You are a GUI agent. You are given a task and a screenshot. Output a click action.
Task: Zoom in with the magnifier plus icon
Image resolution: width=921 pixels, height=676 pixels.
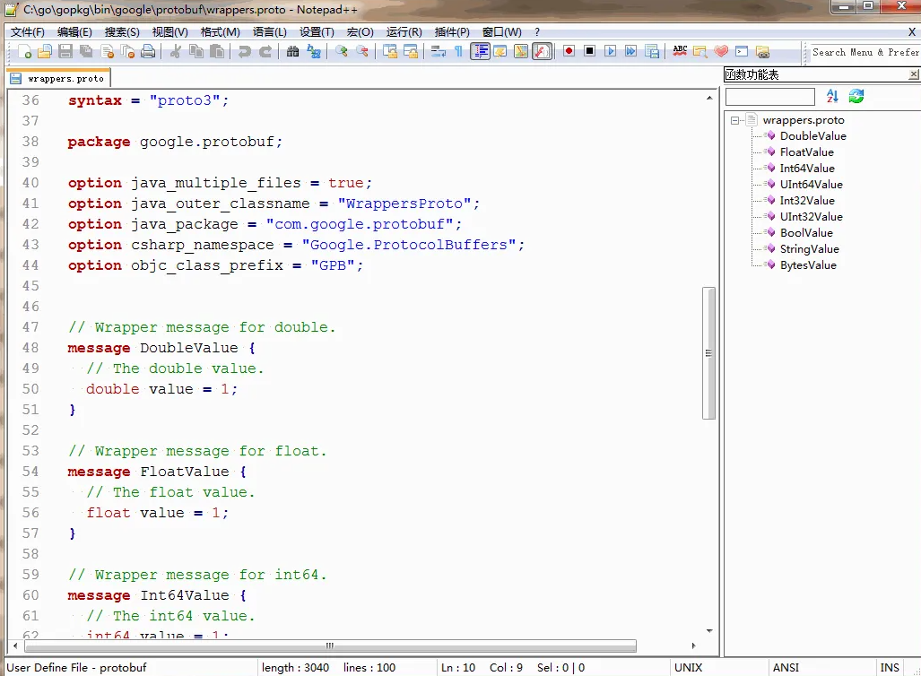342,52
